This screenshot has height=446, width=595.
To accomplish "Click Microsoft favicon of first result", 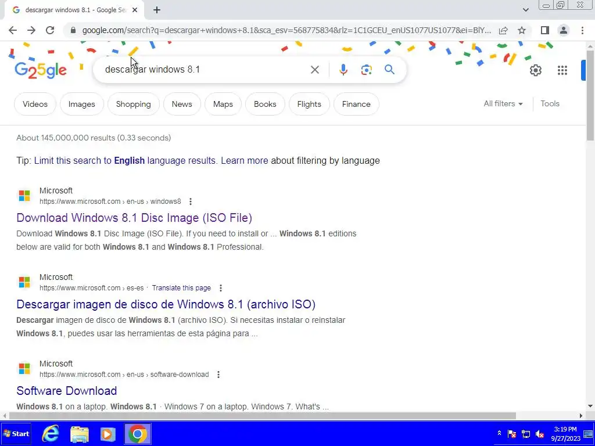I will 24,196.
